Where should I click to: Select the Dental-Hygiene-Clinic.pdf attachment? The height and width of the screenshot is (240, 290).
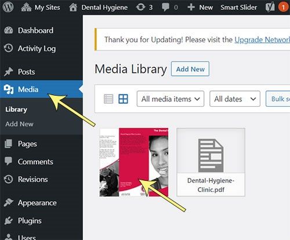click(x=211, y=162)
